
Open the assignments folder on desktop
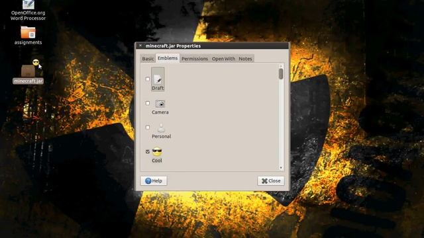coord(28,32)
